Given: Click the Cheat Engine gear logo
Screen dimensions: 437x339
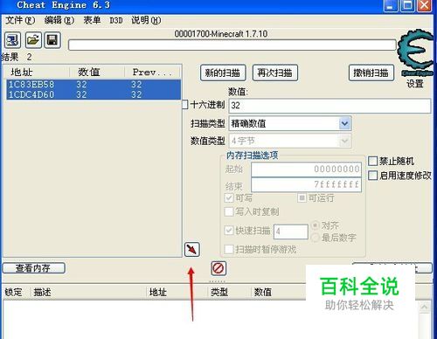Looking at the screenshot, I should (x=415, y=52).
